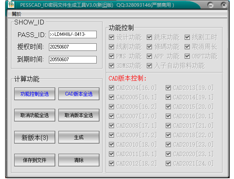
Task: Toggle CAD2004[16.0] checkbox
Action: coord(112,88)
